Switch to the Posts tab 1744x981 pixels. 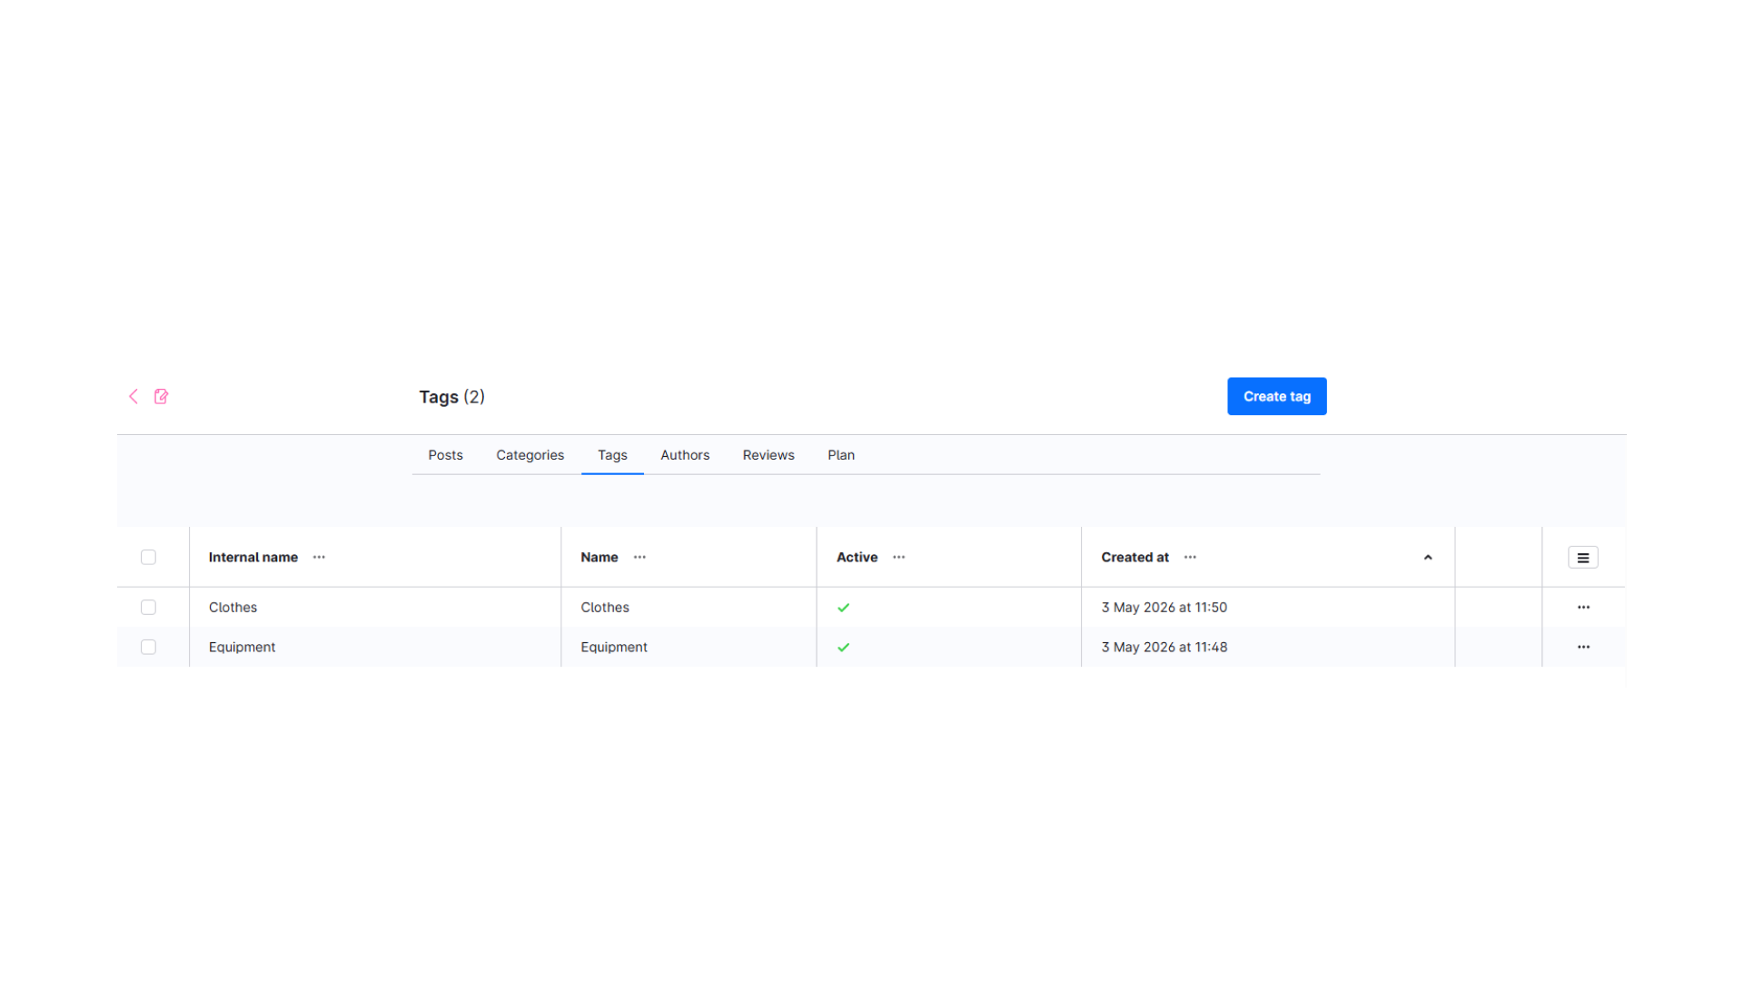pyautogui.click(x=445, y=455)
